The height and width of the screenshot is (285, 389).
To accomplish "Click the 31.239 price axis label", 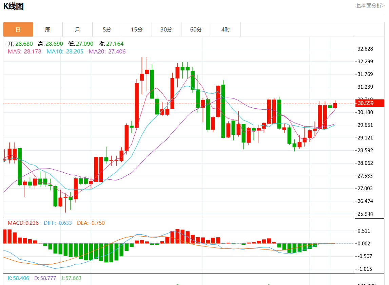I will click(365, 87).
